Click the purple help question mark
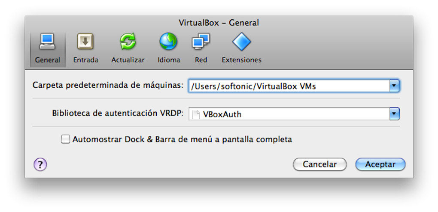 pyautogui.click(x=40, y=164)
